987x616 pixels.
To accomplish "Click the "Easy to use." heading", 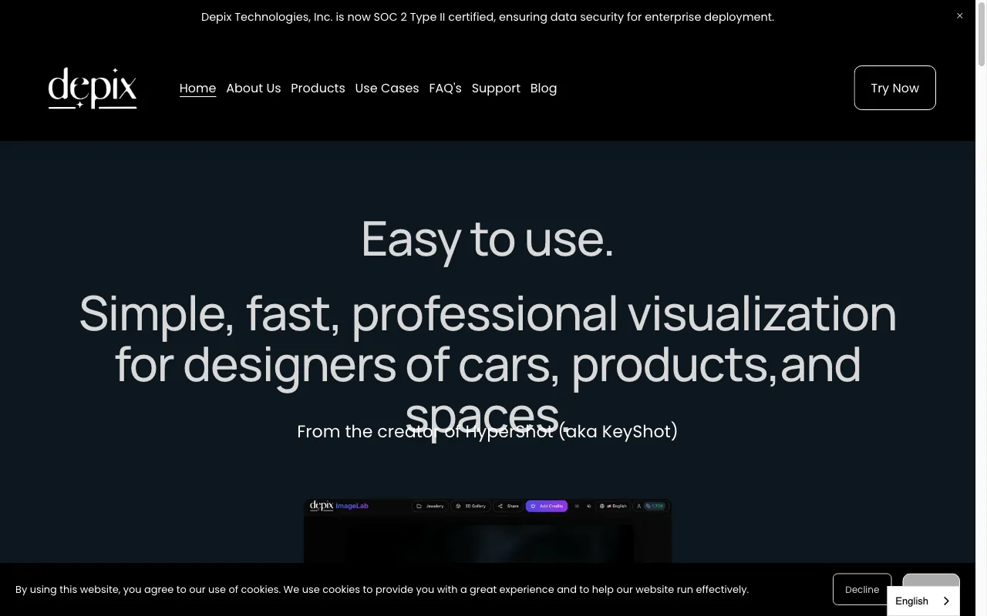I will [487, 239].
